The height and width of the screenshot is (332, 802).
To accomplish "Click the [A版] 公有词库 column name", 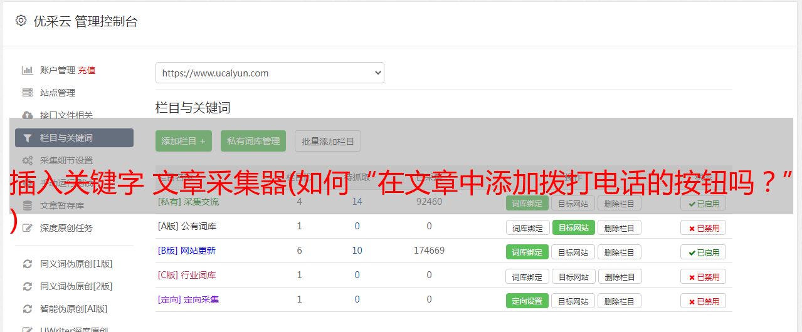I will point(187,226).
